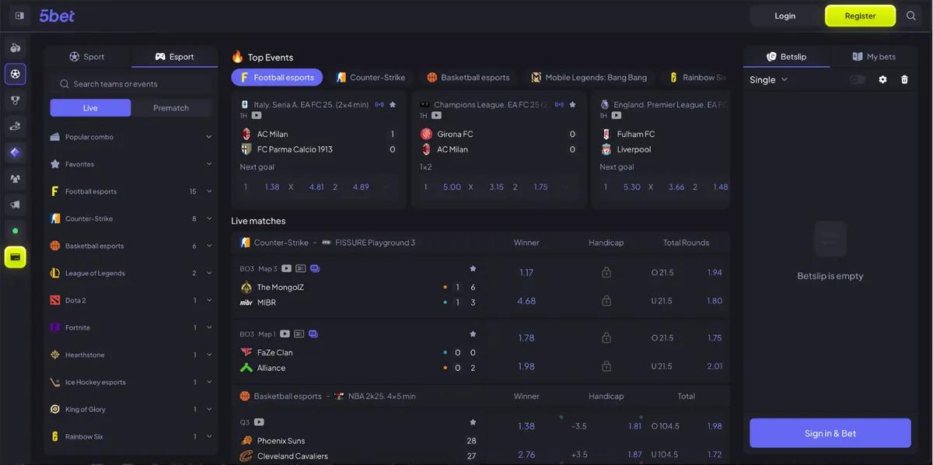Screen dimensions: 933x465
Task: Open video stream for Phoenix Suns match
Action: [259, 422]
